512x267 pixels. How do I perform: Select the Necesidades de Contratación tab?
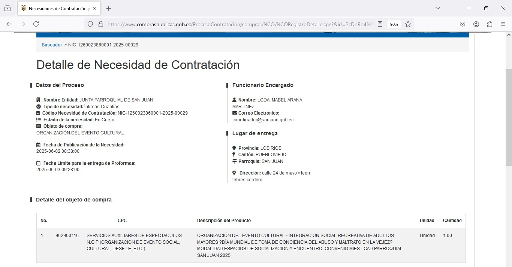tap(56, 8)
